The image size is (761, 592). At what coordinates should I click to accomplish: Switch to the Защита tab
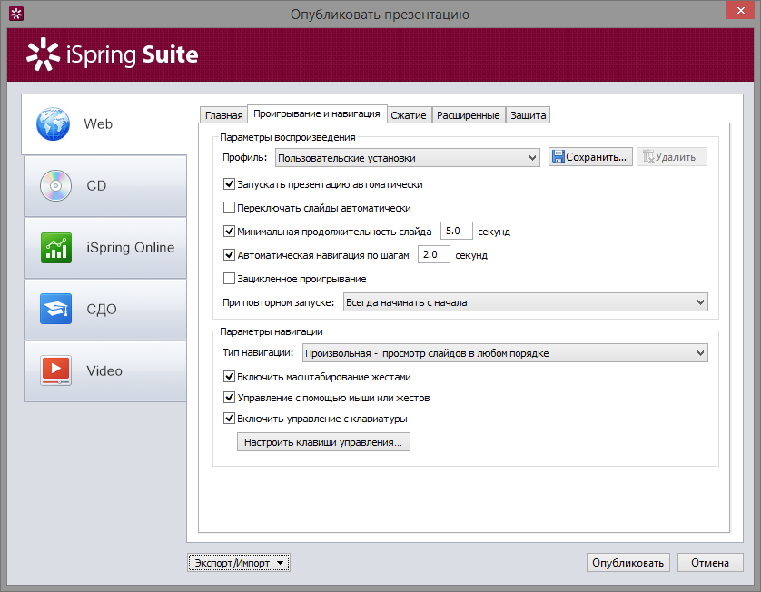coord(528,115)
